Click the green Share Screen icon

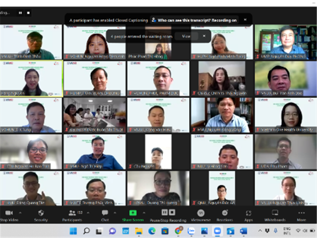tap(133, 213)
